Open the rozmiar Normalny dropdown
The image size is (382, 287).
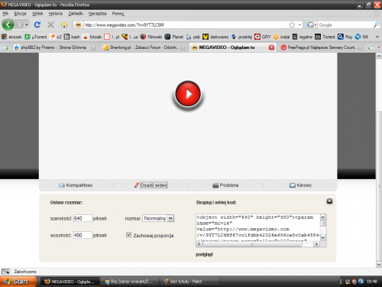pyautogui.click(x=158, y=218)
